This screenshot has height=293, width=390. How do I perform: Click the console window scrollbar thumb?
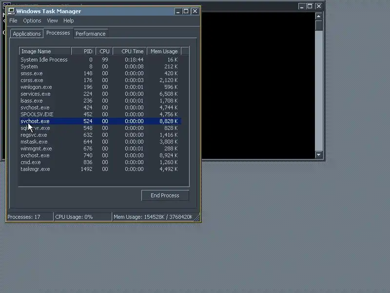pos(319,26)
